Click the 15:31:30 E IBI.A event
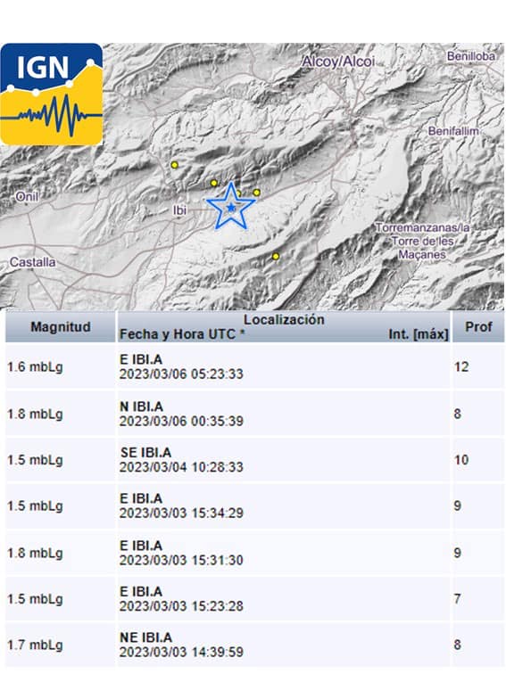This screenshot has height=674, width=506. coord(253,553)
